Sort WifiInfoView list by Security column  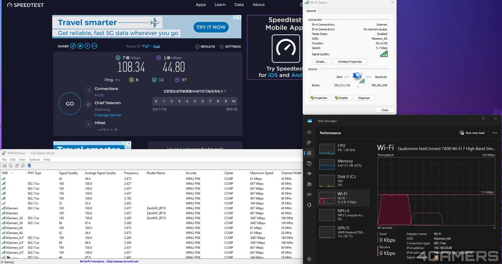click(x=203, y=173)
